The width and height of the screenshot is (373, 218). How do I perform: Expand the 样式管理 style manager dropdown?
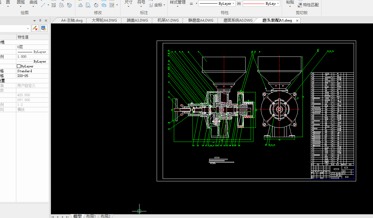(x=178, y=6)
